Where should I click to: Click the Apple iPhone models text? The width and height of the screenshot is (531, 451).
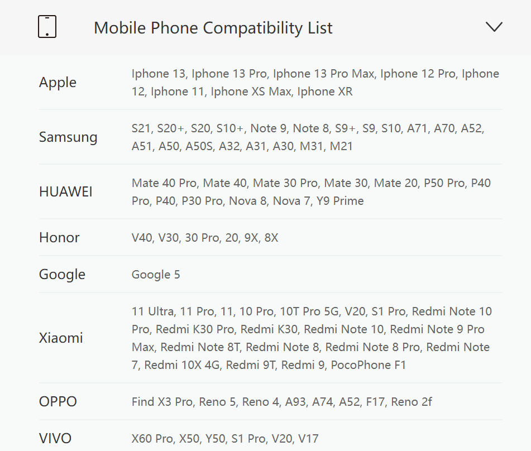point(315,83)
